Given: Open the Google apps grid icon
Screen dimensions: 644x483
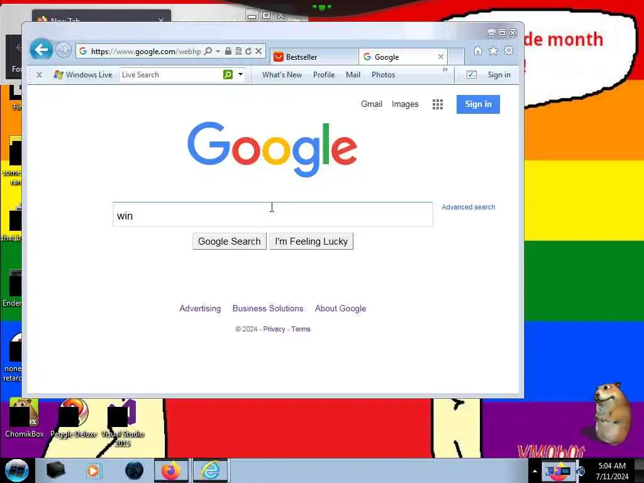Looking at the screenshot, I should click(x=438, y=104).
